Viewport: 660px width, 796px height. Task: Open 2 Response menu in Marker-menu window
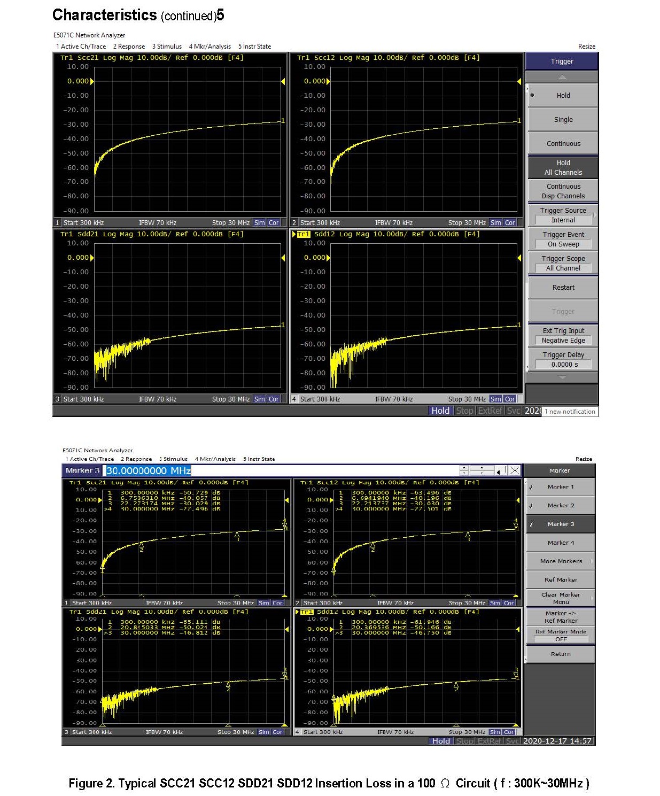point(136,459)
